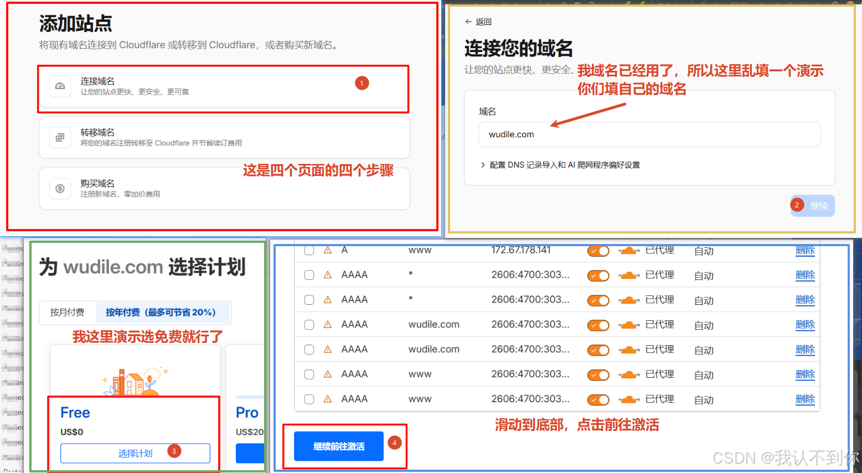862x473 pixels.
Task: Tick the checkbox for the upper AAAA * record
Action: [x=309, y=275]
